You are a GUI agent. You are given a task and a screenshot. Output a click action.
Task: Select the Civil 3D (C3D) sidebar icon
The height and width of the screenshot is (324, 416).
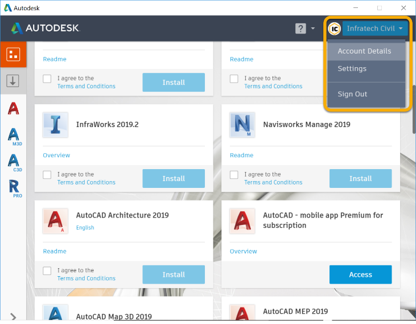(x=14, y=163)
